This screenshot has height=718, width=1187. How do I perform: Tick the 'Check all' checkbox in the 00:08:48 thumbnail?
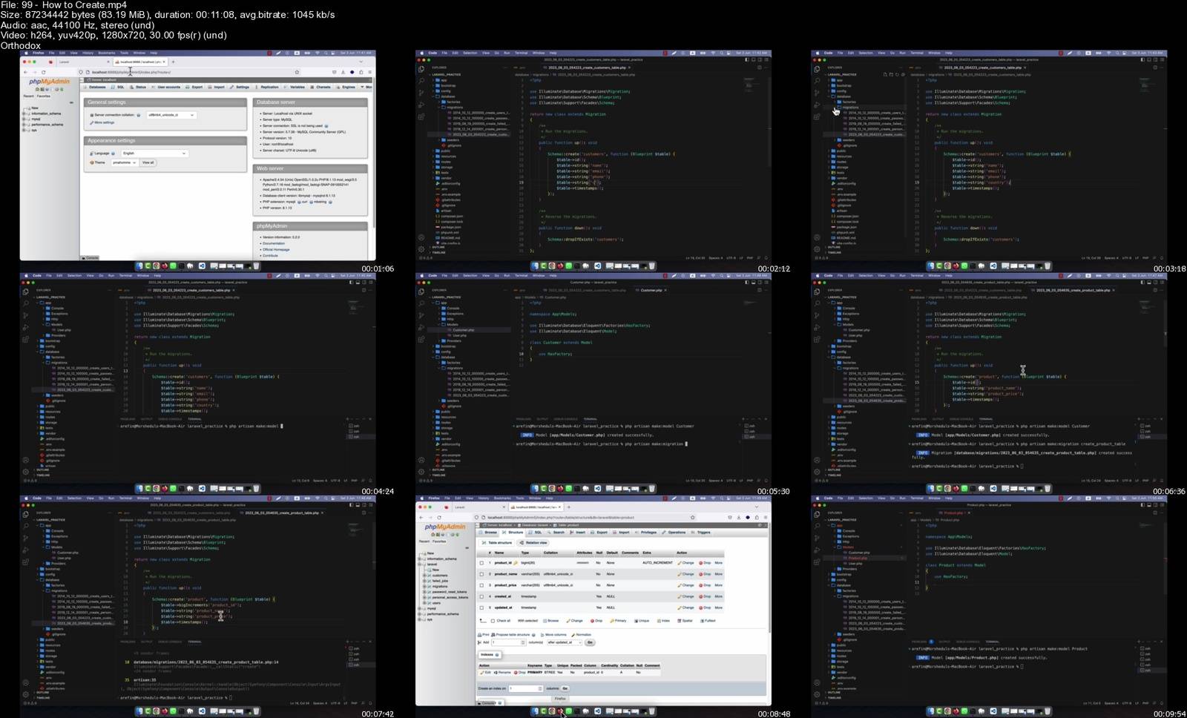pos(492,621)
